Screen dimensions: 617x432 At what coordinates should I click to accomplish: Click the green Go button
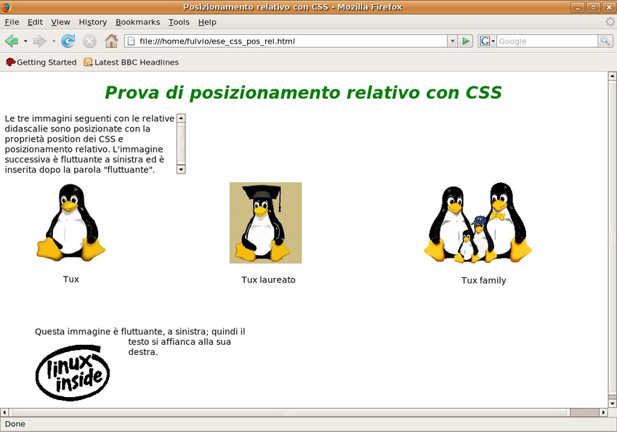[x=466, y=41]
